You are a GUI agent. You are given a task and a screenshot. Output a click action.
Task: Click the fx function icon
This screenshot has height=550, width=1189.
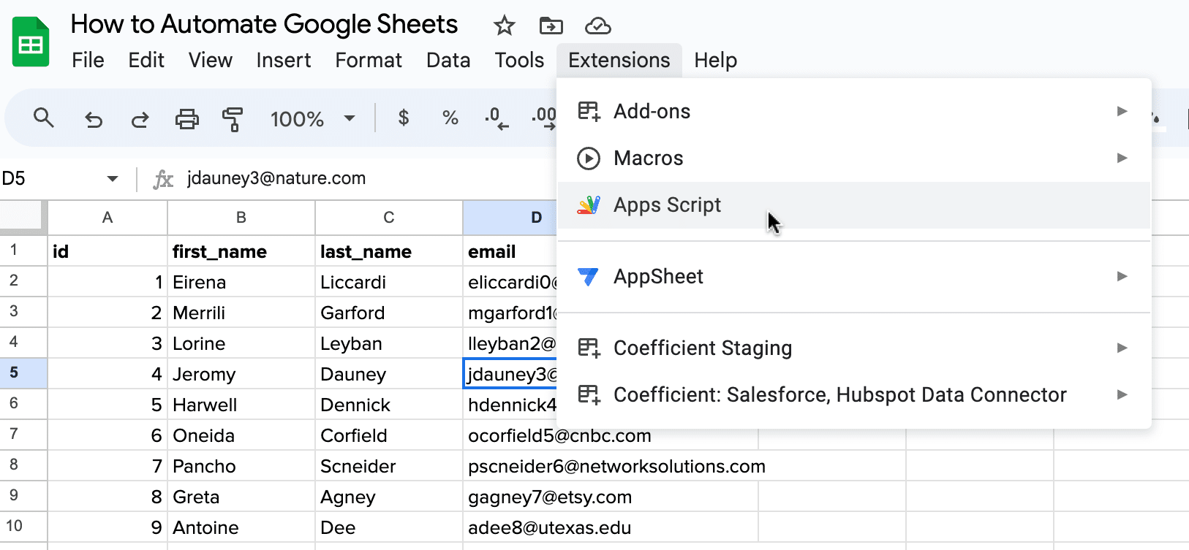163,179
